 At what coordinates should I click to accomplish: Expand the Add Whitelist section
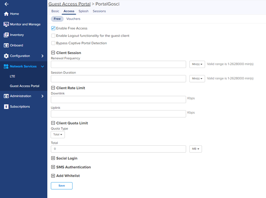pos(53,176)
